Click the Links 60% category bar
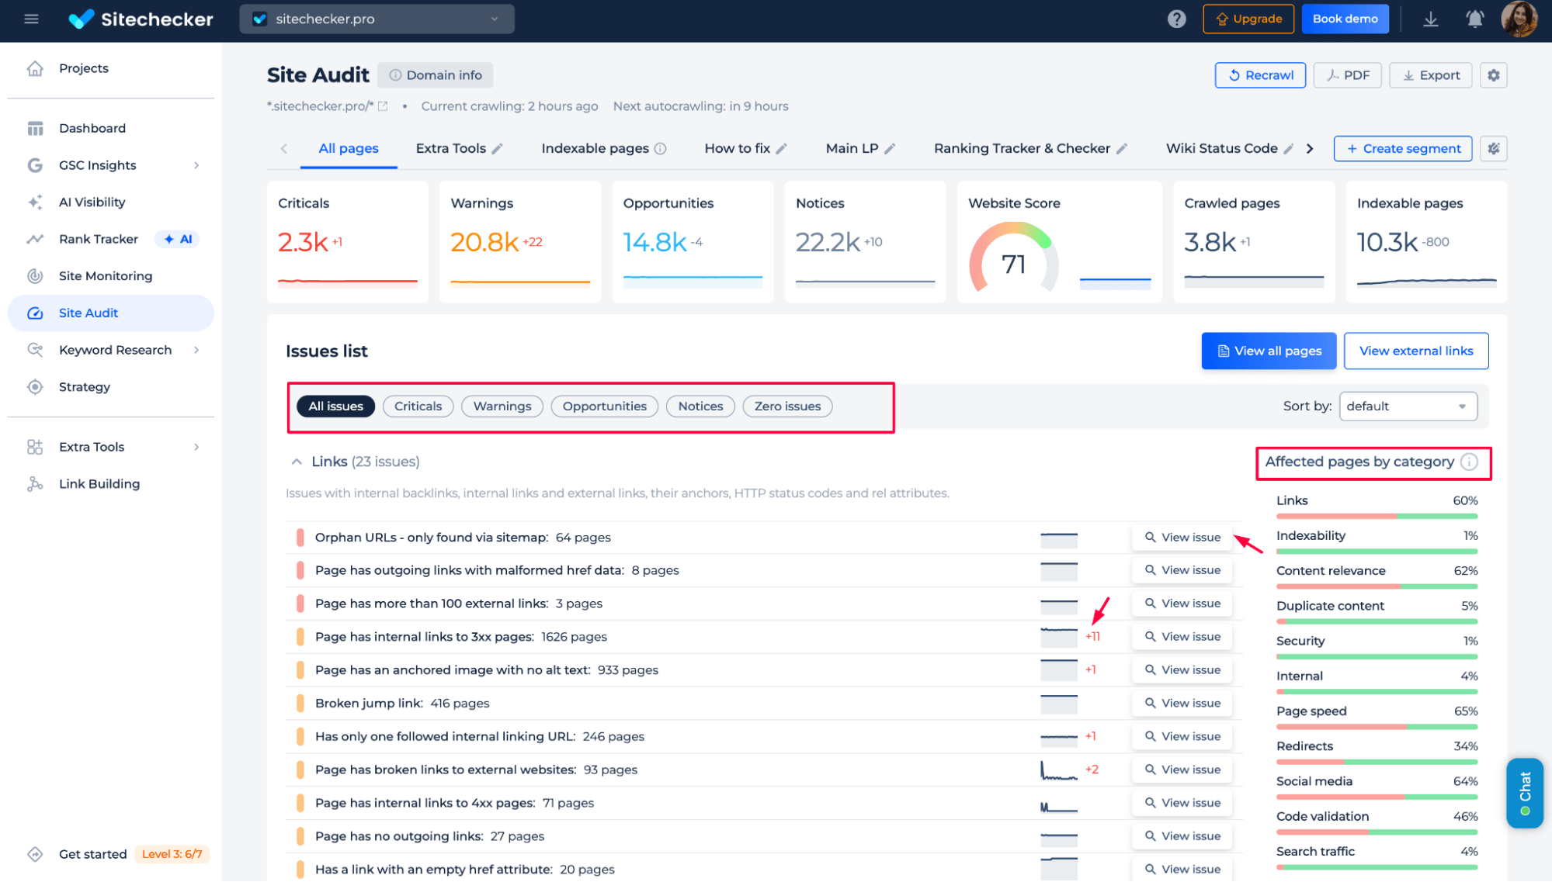Screen dimensions: 1552x882 [1377, 516]
